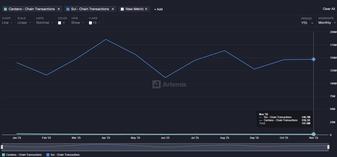The width and height of the screenshot is (337, 157).
Task: Click the 146.7M value in tooltip
Action: pyautogui.click(x=306, y=117)
